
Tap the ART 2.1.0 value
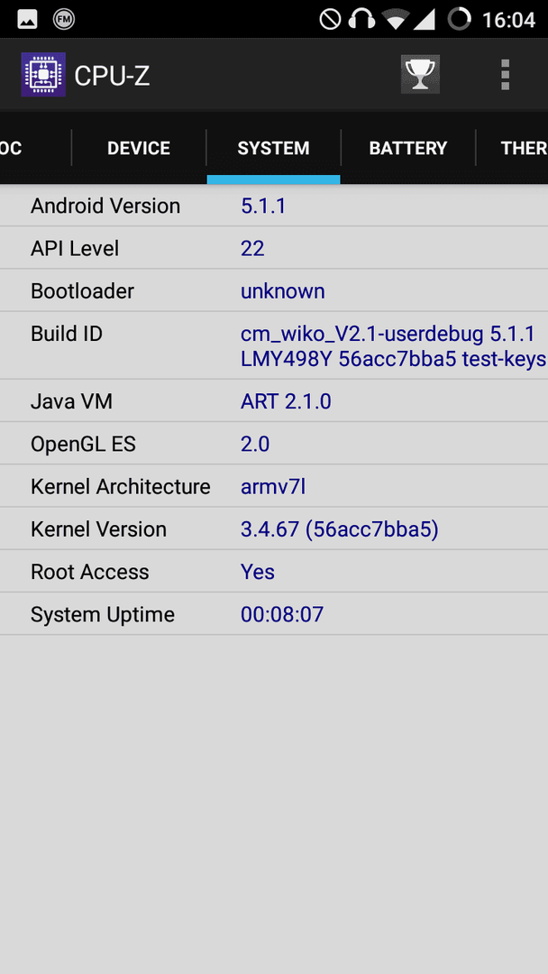pos(286,401)
